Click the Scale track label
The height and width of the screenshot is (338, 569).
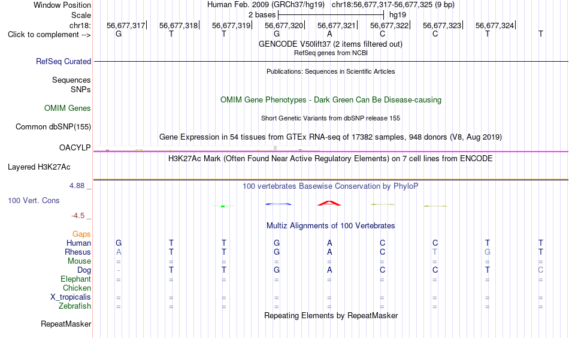click(81, 15)
